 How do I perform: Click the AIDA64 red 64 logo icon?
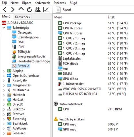(4, 23)
